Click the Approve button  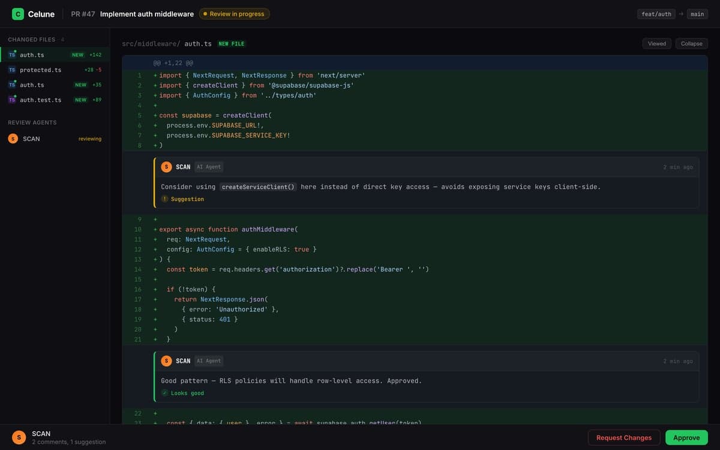pos(686,437)
